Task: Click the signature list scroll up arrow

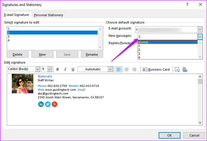Action: point(100,29)
